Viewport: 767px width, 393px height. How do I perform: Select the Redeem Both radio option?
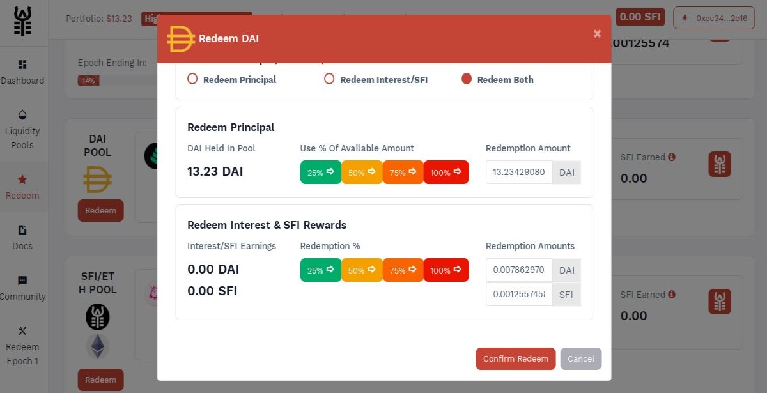(467, 79)
